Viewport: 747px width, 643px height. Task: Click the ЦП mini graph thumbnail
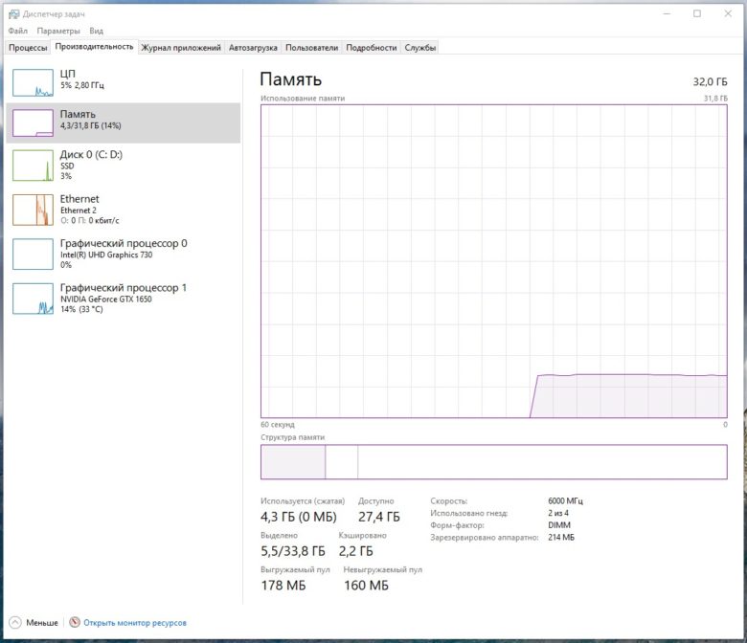pos(33,83)
